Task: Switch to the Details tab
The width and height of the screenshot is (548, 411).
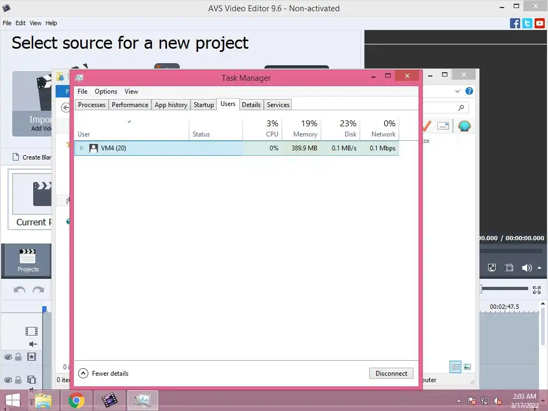Action: click(252, 105)
